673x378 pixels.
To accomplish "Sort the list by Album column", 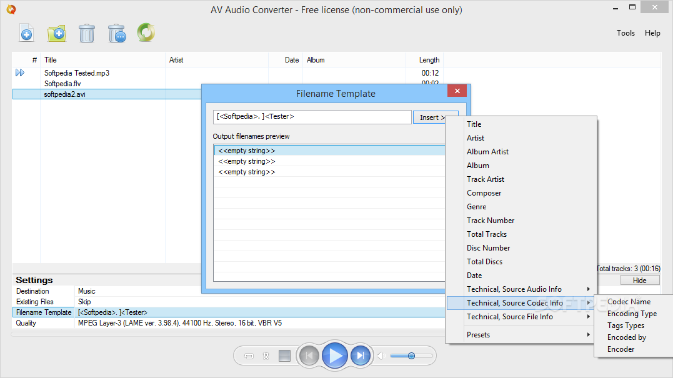I will coord(354,60).
